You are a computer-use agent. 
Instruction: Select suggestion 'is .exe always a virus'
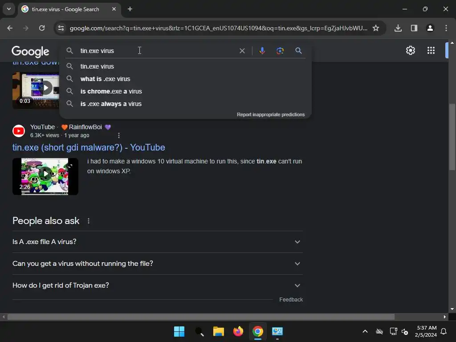pyautogui.click(x=185, y=104)
